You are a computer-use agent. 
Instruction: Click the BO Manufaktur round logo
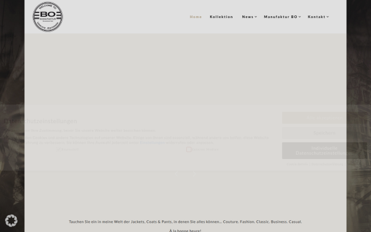tap(48, 17)
